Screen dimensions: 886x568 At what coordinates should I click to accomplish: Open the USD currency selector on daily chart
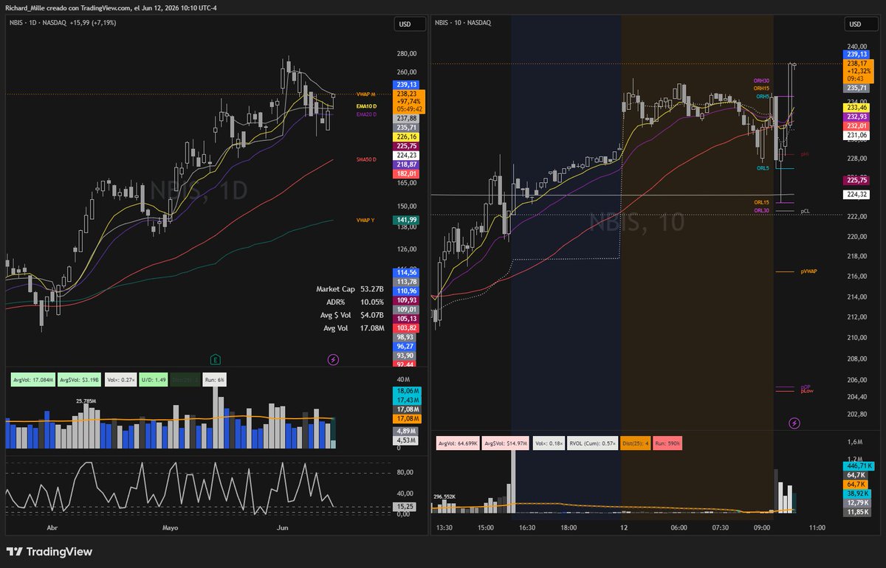pyautogui.click(x=411, y=24)
